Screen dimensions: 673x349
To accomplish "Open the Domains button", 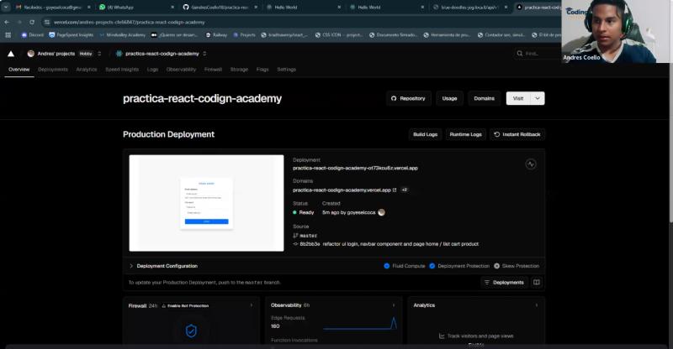I will click(x=485, y=98).
